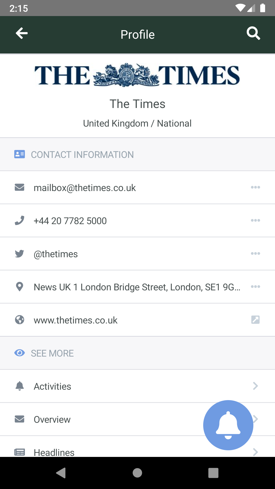This screenshot has height=489, width=275.
Task: Tap the phone handset icon
Action: 20,221
